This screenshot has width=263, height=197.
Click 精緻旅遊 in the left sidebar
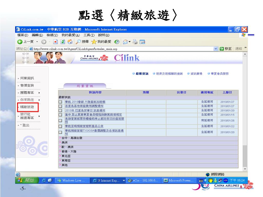click(27, 107)
